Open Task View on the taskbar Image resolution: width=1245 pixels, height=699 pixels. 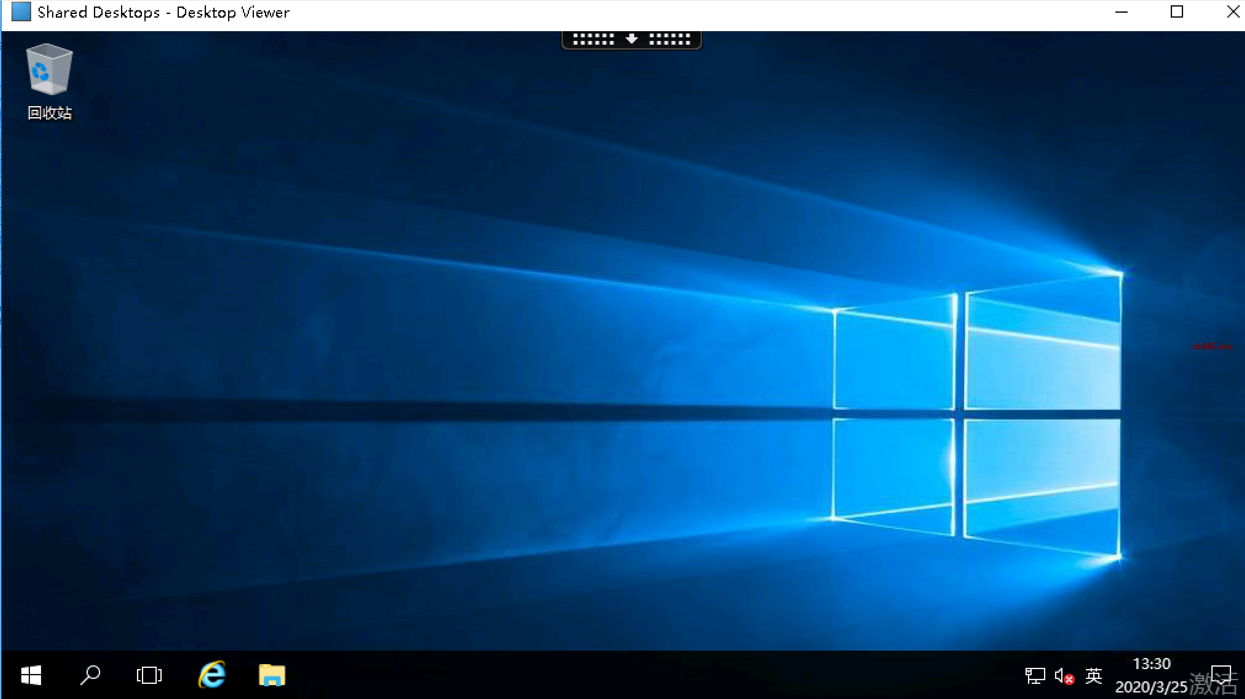[149, 675]
